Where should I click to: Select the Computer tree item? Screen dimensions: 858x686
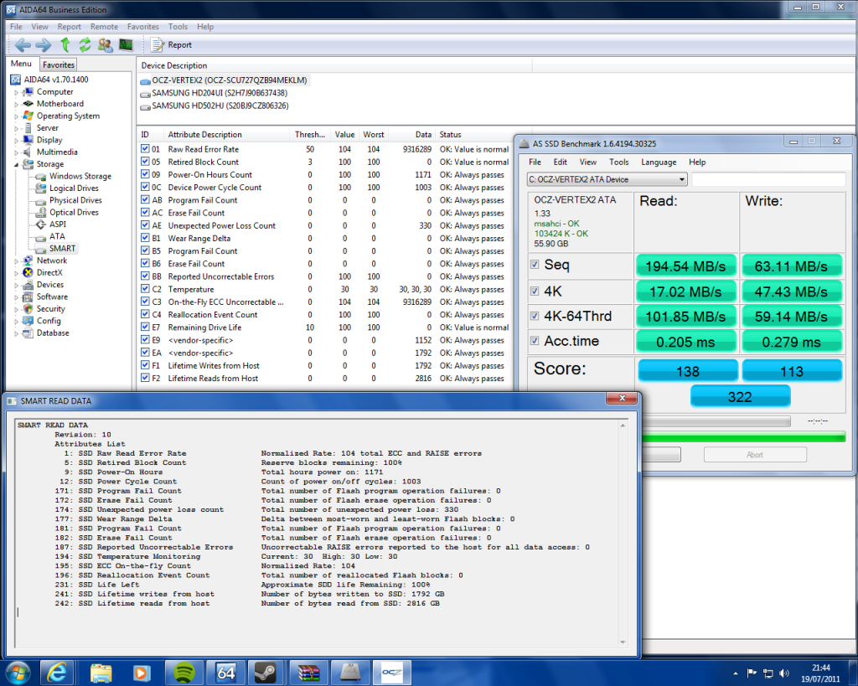pyautogui.click(x=54, y=92)
